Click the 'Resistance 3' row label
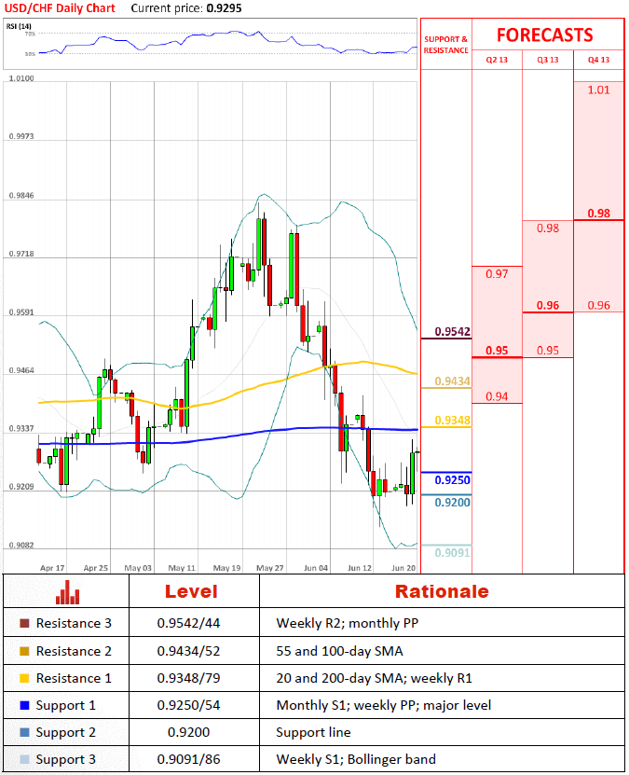Screen dimensions: 629x775 (74, 623)
